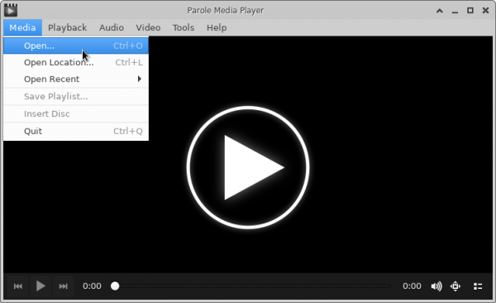Click the previous track button
The image size is (496, 303).
click(18, 286)
